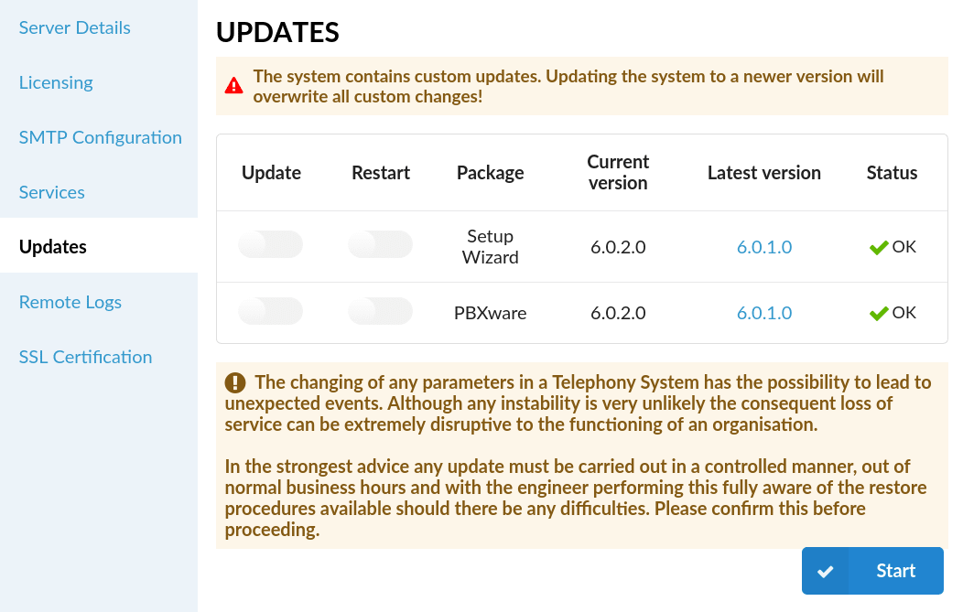Click the green checkmark for Setup Wizard status
The width and height of the screenshot is (963, 612).
(x=879, y=247)
